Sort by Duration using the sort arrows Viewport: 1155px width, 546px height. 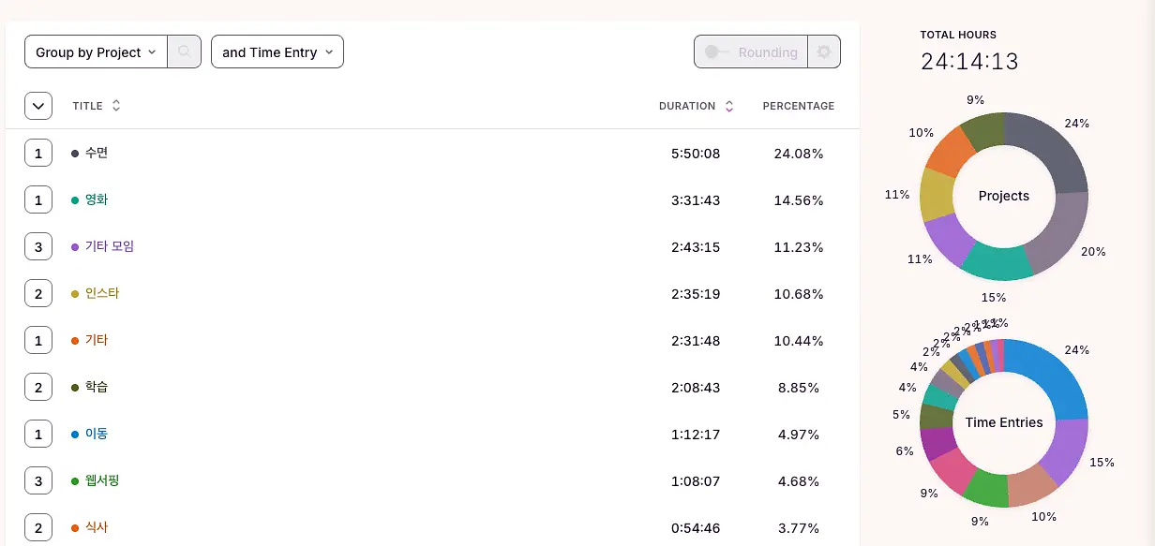tap(729, 106)
